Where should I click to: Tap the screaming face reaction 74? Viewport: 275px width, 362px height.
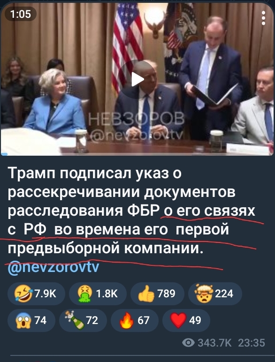pyautogui.click(x=31, y=320)
